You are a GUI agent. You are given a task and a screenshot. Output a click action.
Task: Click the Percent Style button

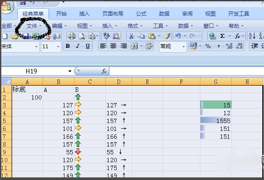pyautogui.click(x=208, y=46)
